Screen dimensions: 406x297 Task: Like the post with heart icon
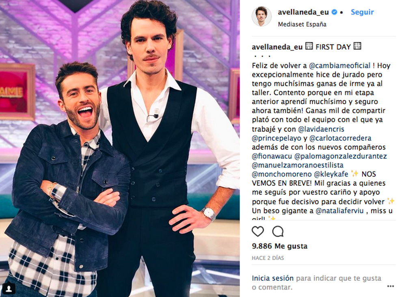pyautogui.click(x=258, y=231)
